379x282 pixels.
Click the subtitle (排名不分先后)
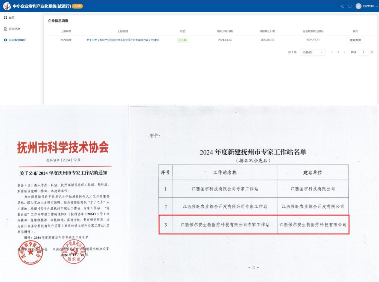pyautogui.click(x=253, y=161)
